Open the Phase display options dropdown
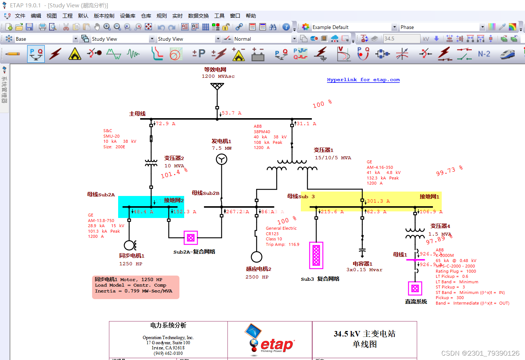Viewport: 525px width, 360px height. [x=483, y=27]
